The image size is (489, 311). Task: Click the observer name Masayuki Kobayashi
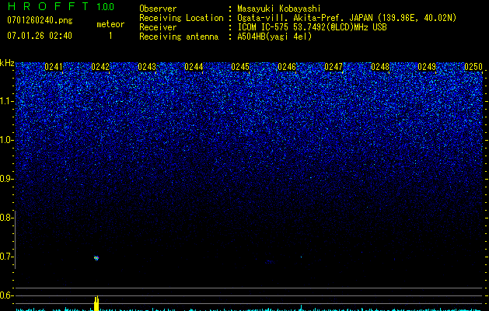279,9
